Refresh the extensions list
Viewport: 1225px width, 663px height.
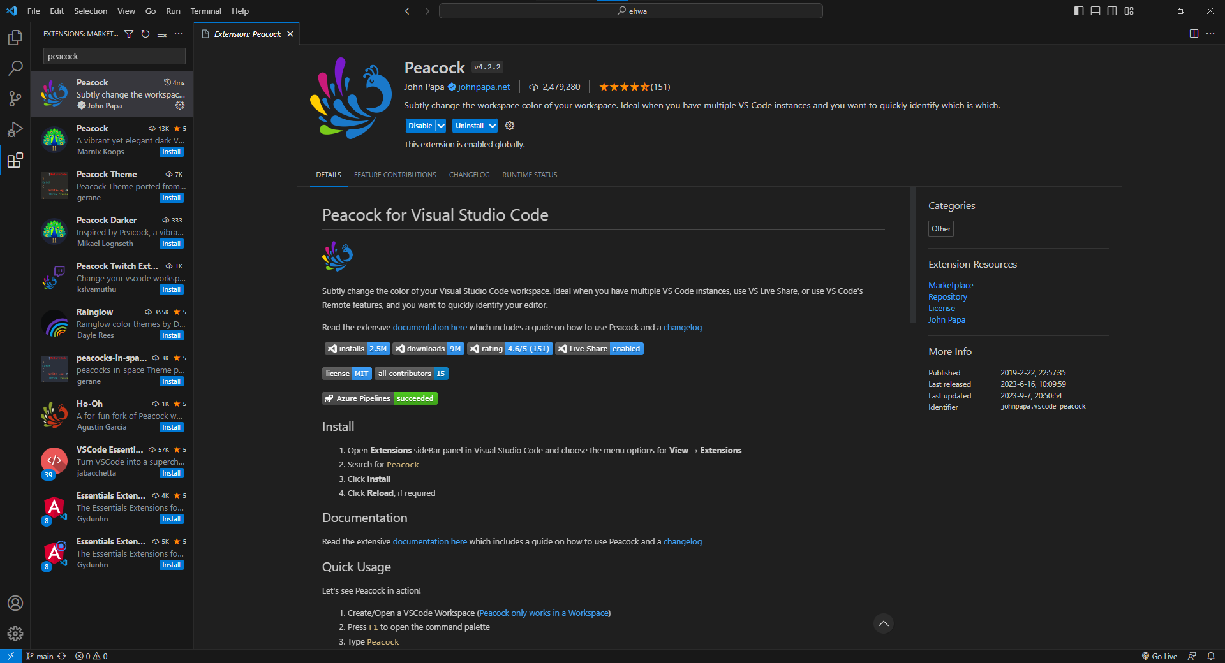145,34
